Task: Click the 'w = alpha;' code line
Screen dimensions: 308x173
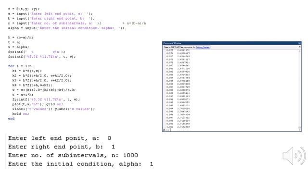Action: coord(18,47)
